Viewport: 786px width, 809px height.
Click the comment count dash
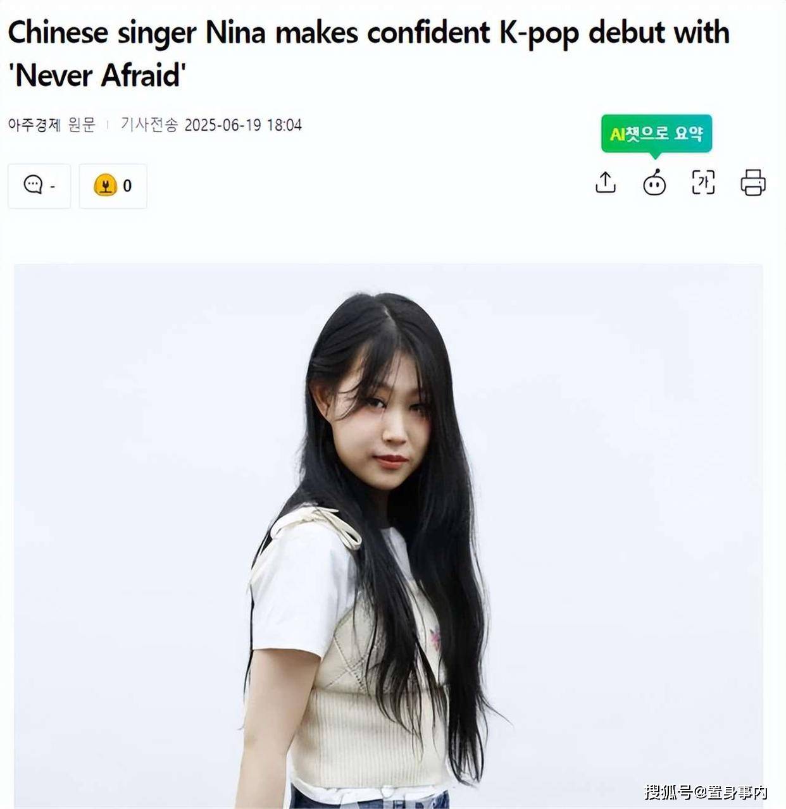(53, 186)
